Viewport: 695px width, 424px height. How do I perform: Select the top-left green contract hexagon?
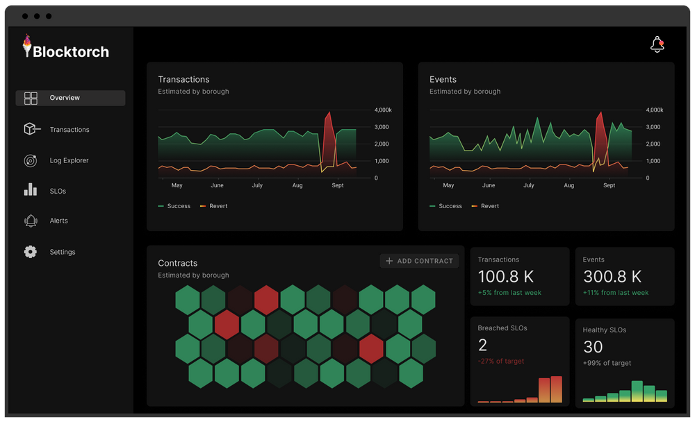[x=188, y=300]
